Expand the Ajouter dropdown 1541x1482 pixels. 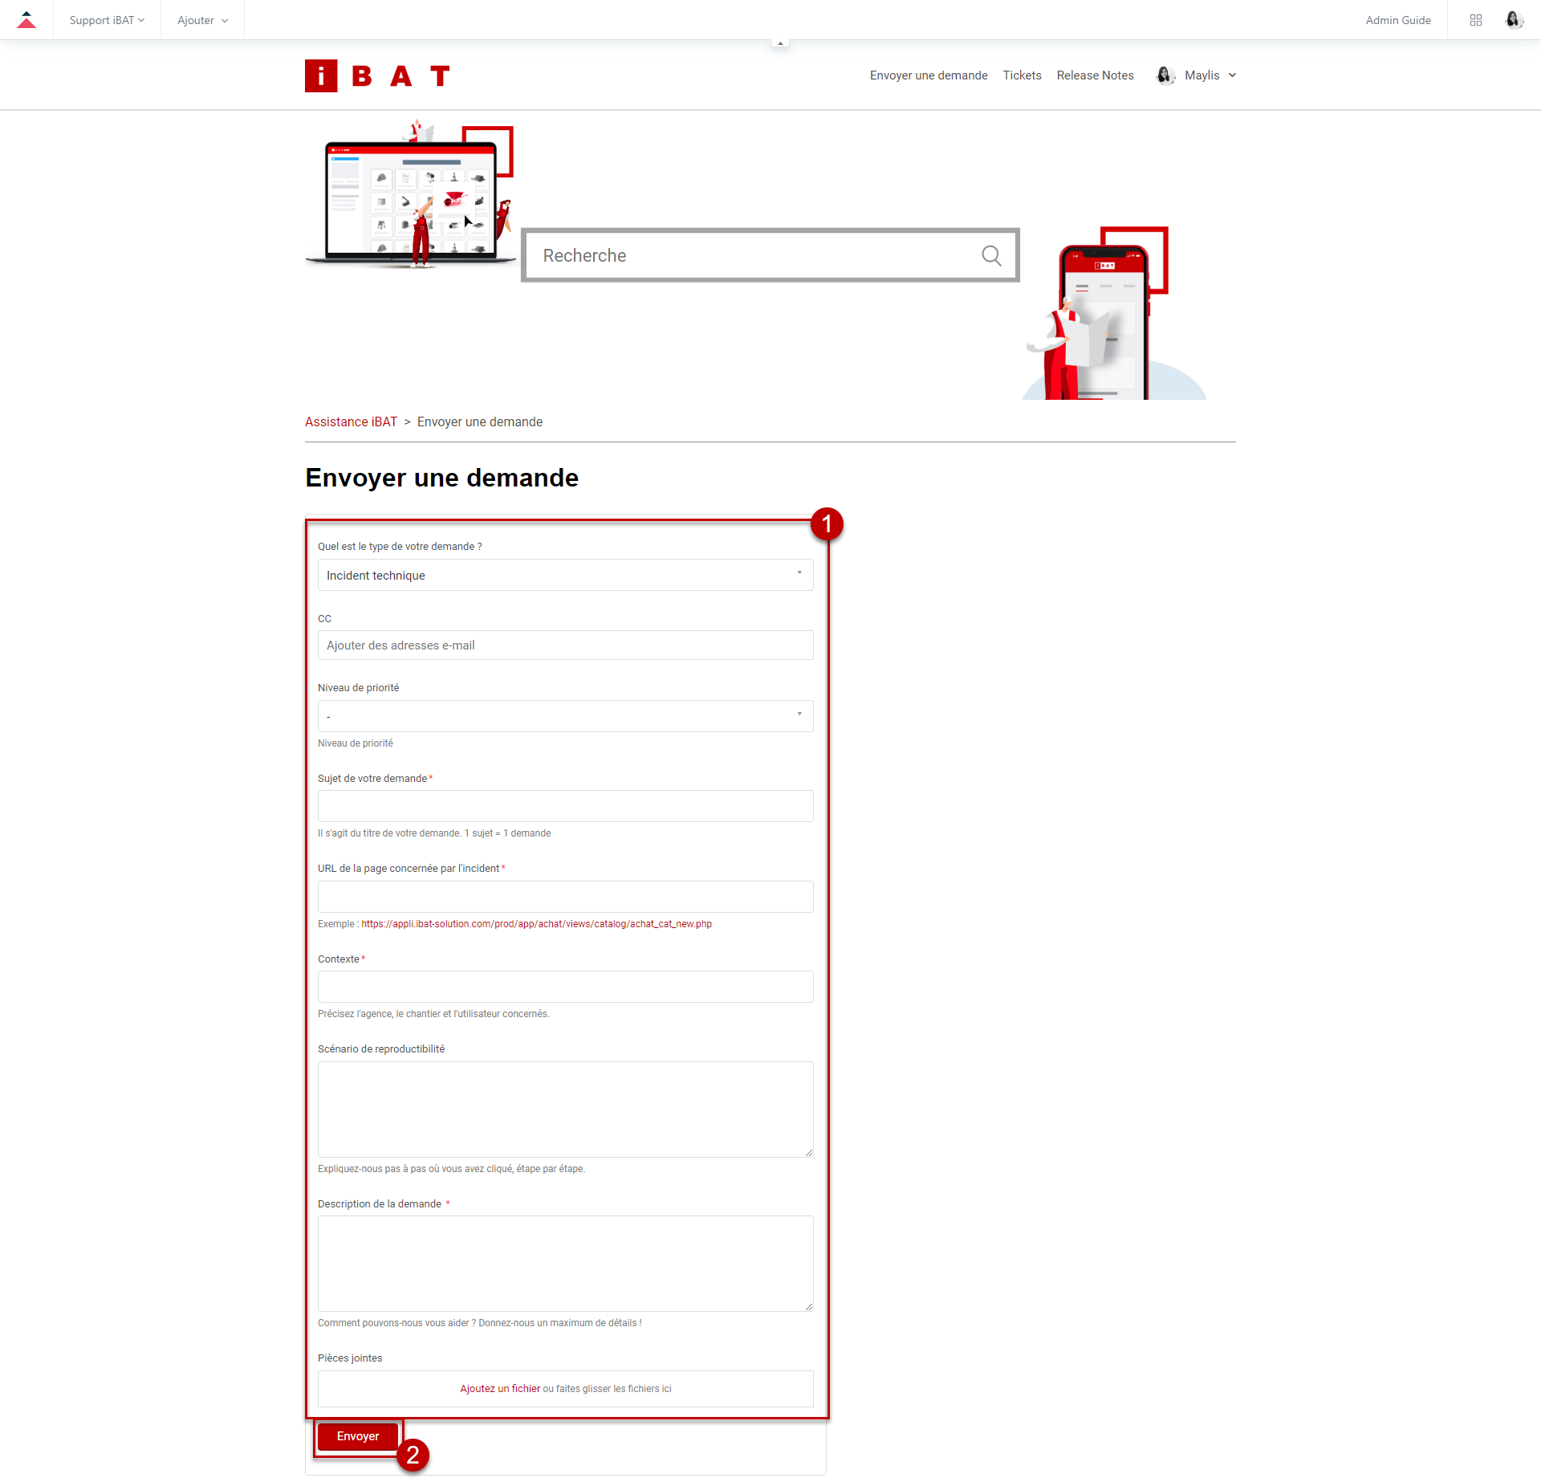pyautogui.click(x=202, y=20)
